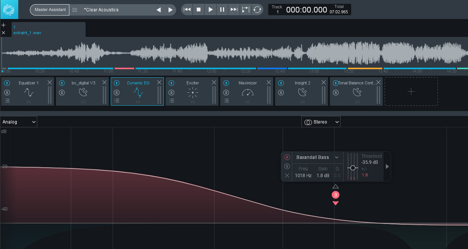This screenshot has height=249, width=468.
Task: Start playback
Action: 210,10
